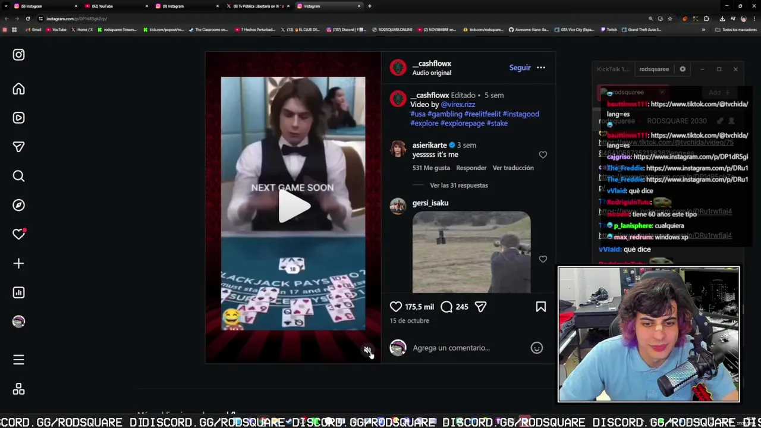
Task: Open the Meta apps grid icon
Action: pos(18,389)
